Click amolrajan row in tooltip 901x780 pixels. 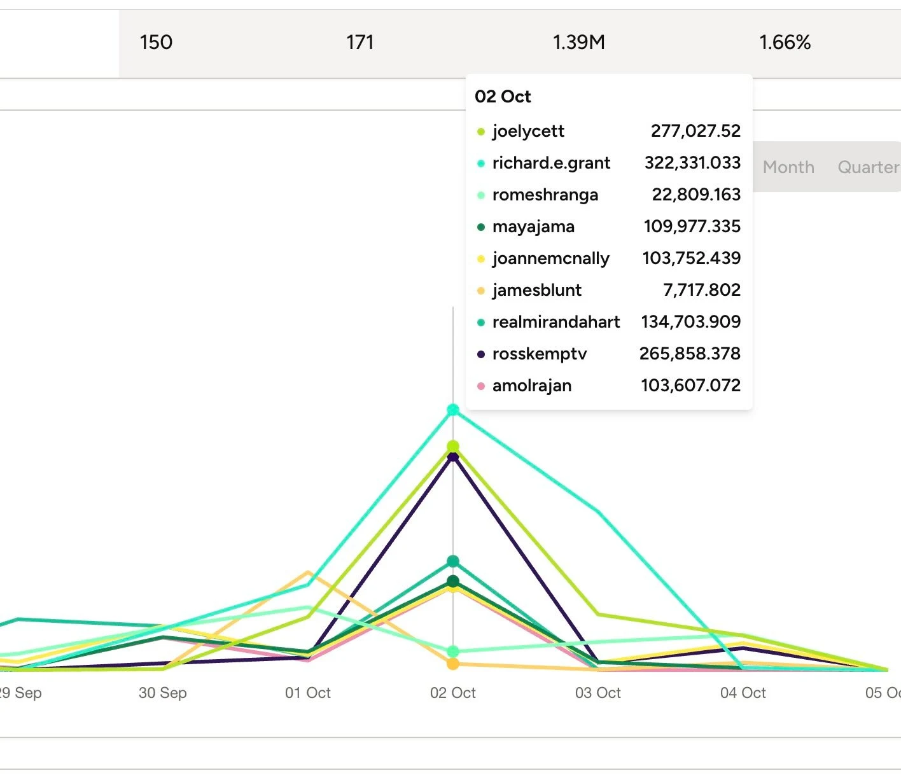point(609,386)
